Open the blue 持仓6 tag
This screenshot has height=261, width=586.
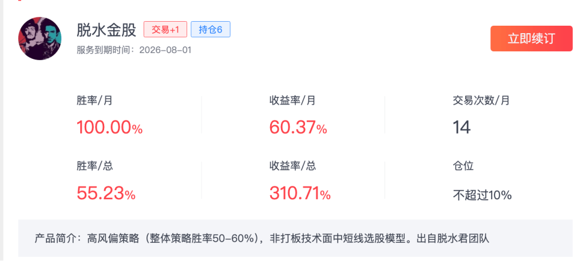tap(210, 30)
